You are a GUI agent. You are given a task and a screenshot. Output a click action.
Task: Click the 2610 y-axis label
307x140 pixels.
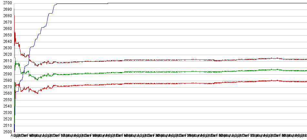[6, 61]
